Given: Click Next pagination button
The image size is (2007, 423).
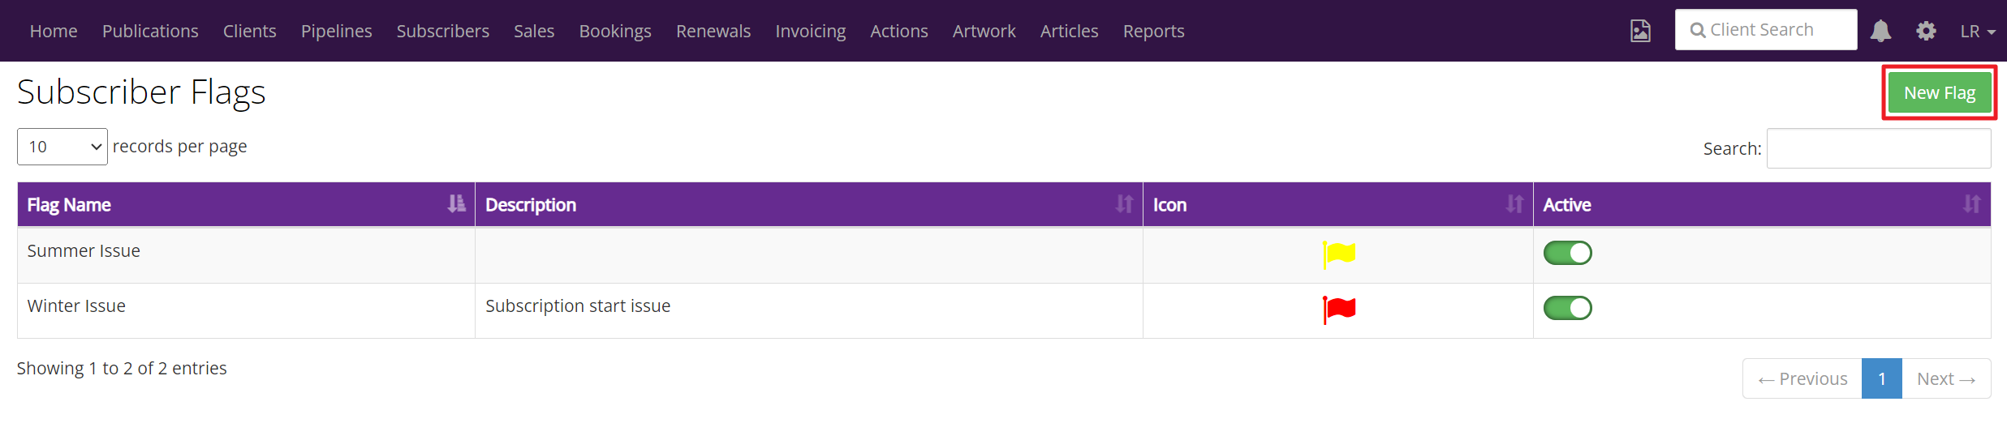Looking at the screenshot, I should (x=1946, y=378).
